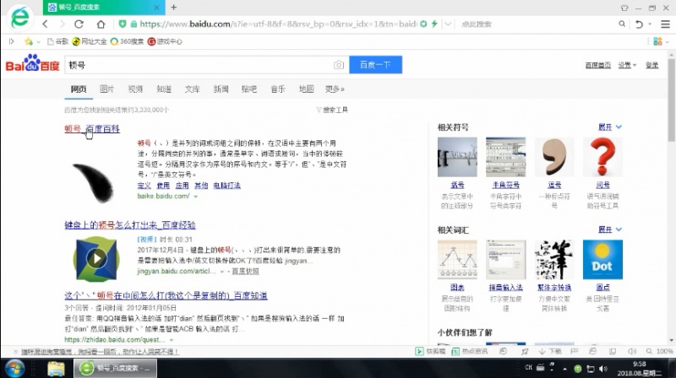Image resolution: width=676 pixels, height=378 pixels.
Task: Click the 百度一下 search button
Action: tap(375, 65)
